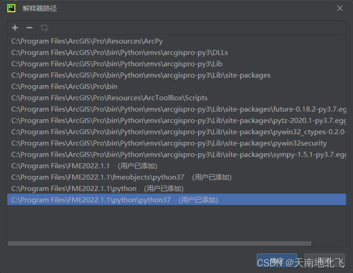Select the path ending in FME2022.1.1\python
This screenshot has width=353, height=273.
click(x=176, y=188)
